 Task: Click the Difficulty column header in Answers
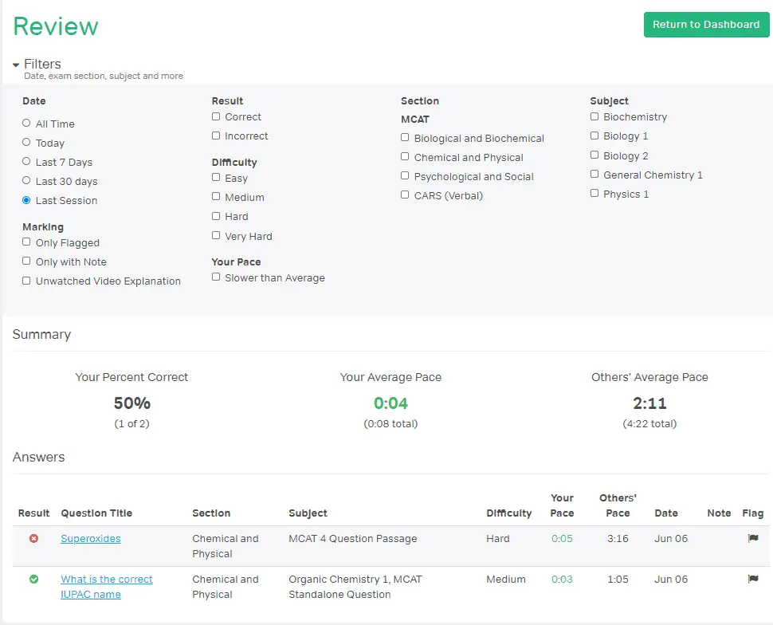point(508,513)
